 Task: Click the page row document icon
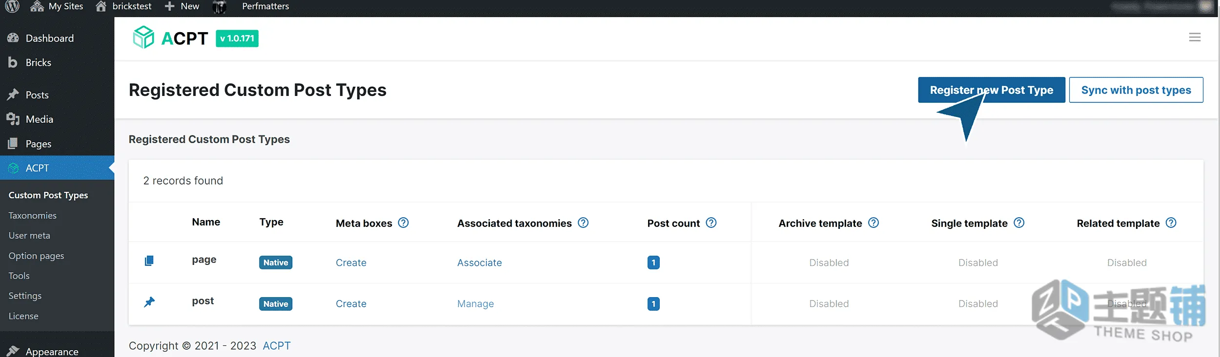click(149, 261)
